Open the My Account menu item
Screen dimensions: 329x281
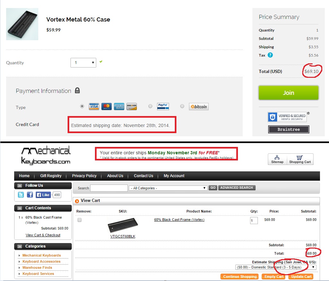[174, 176]
